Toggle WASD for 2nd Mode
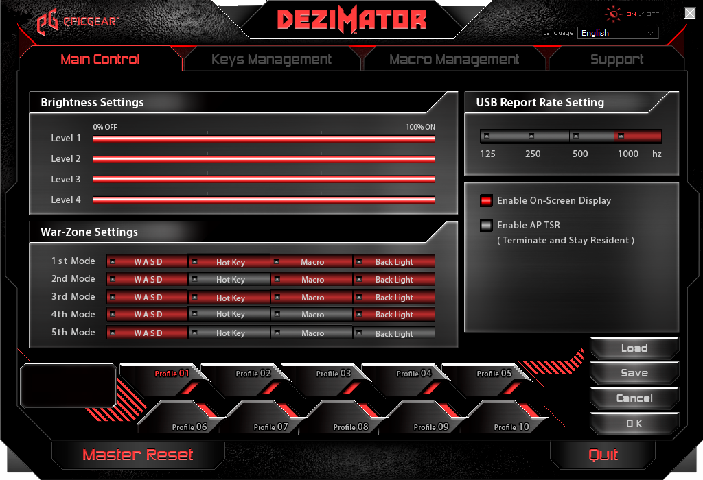The height and width of the screenshot is (480, 703). (x=147, y=279)
